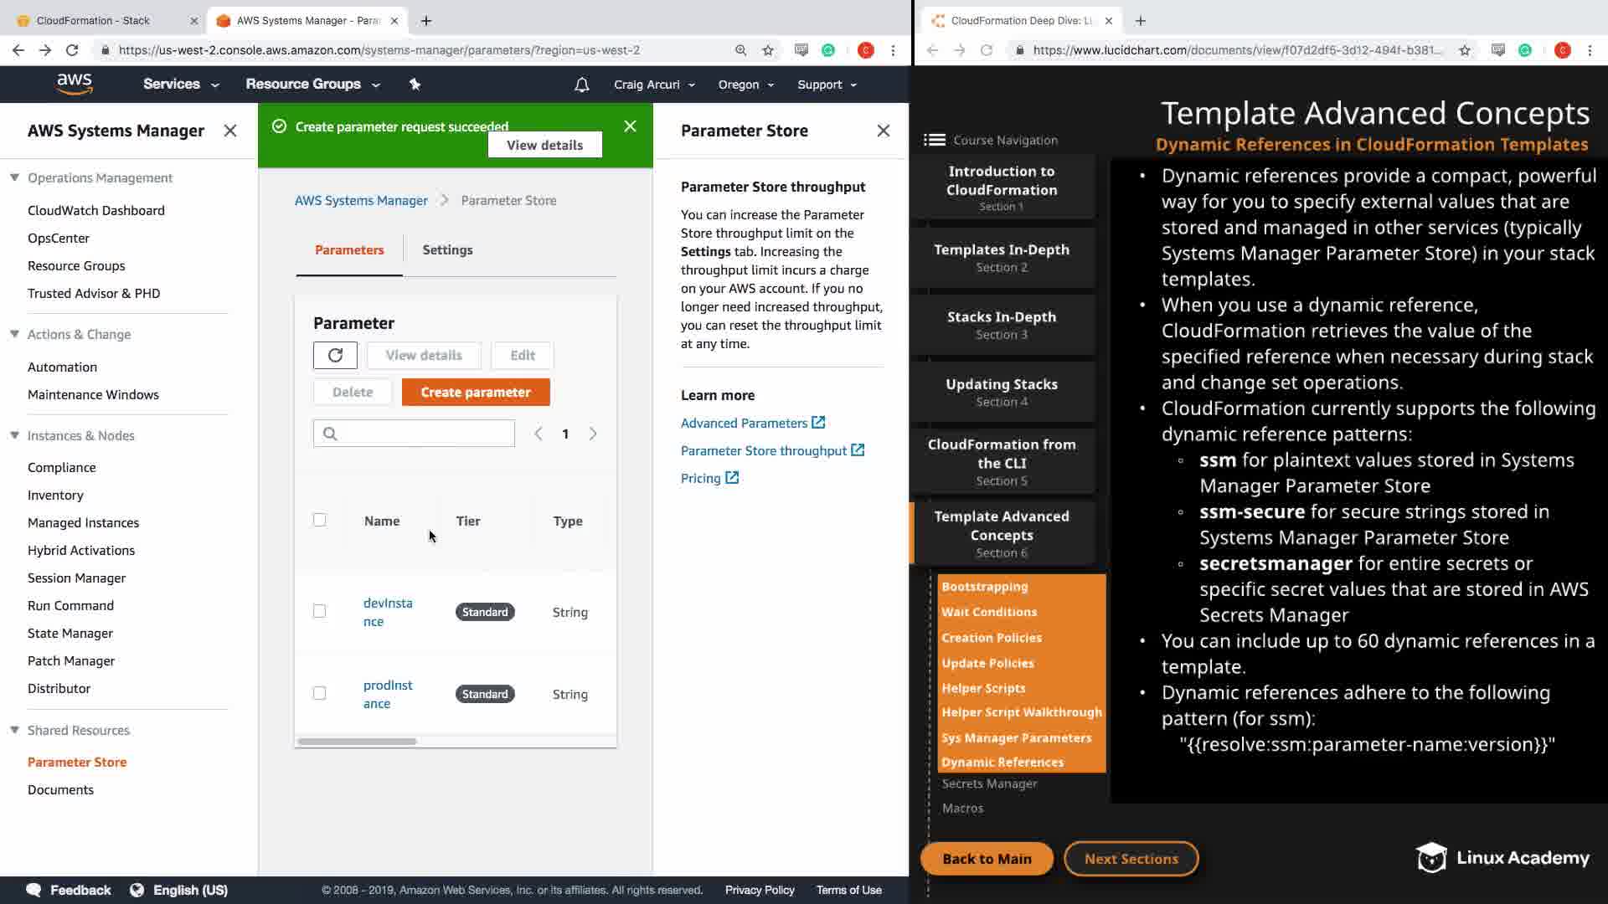
Task: Close the Parameter Store help panel
Action: point(883,131)
